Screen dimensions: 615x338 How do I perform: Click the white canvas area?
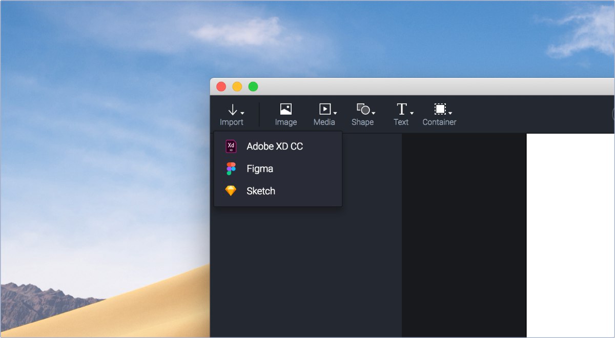[x=570, y=235]
